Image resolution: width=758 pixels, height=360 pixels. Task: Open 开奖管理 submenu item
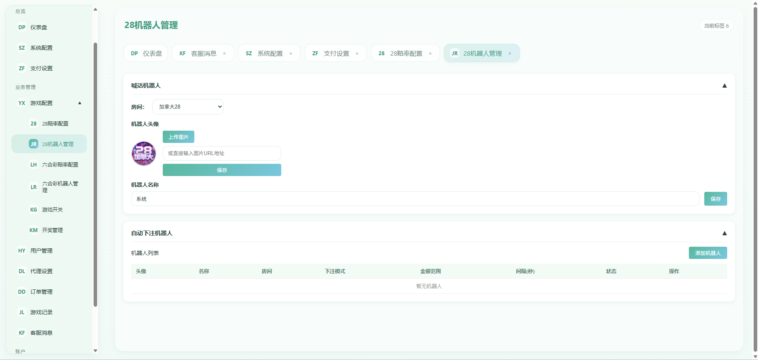click(x=49, y=230)
